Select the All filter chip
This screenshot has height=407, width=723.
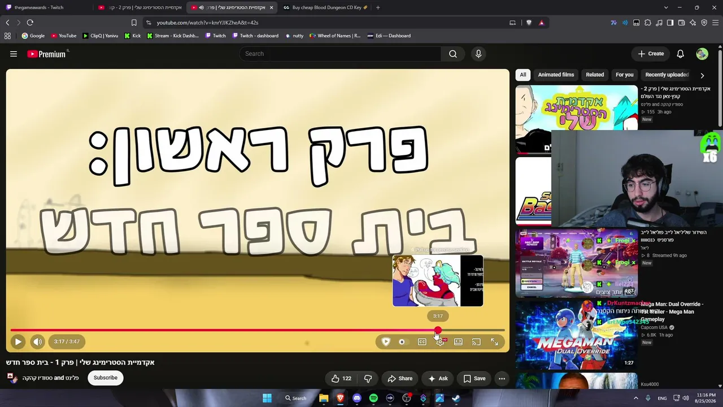pyautogui.click(x=523, y=75)
